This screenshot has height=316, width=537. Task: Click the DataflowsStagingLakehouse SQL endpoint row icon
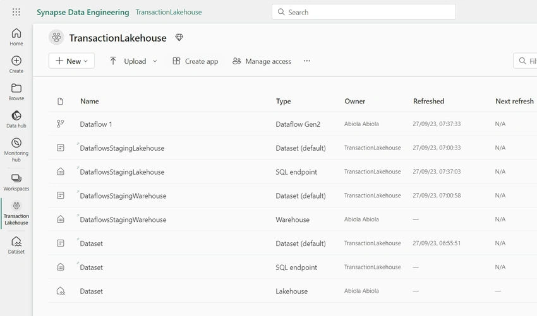point(60,172)
